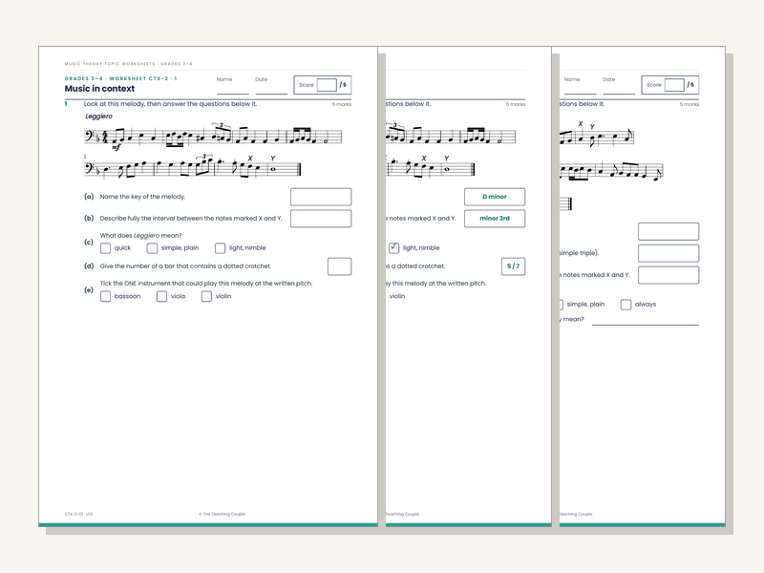
Task: Click 'Give the number of a bar that contains a dotted crotchet.'
Action: [x=185, y=266]
